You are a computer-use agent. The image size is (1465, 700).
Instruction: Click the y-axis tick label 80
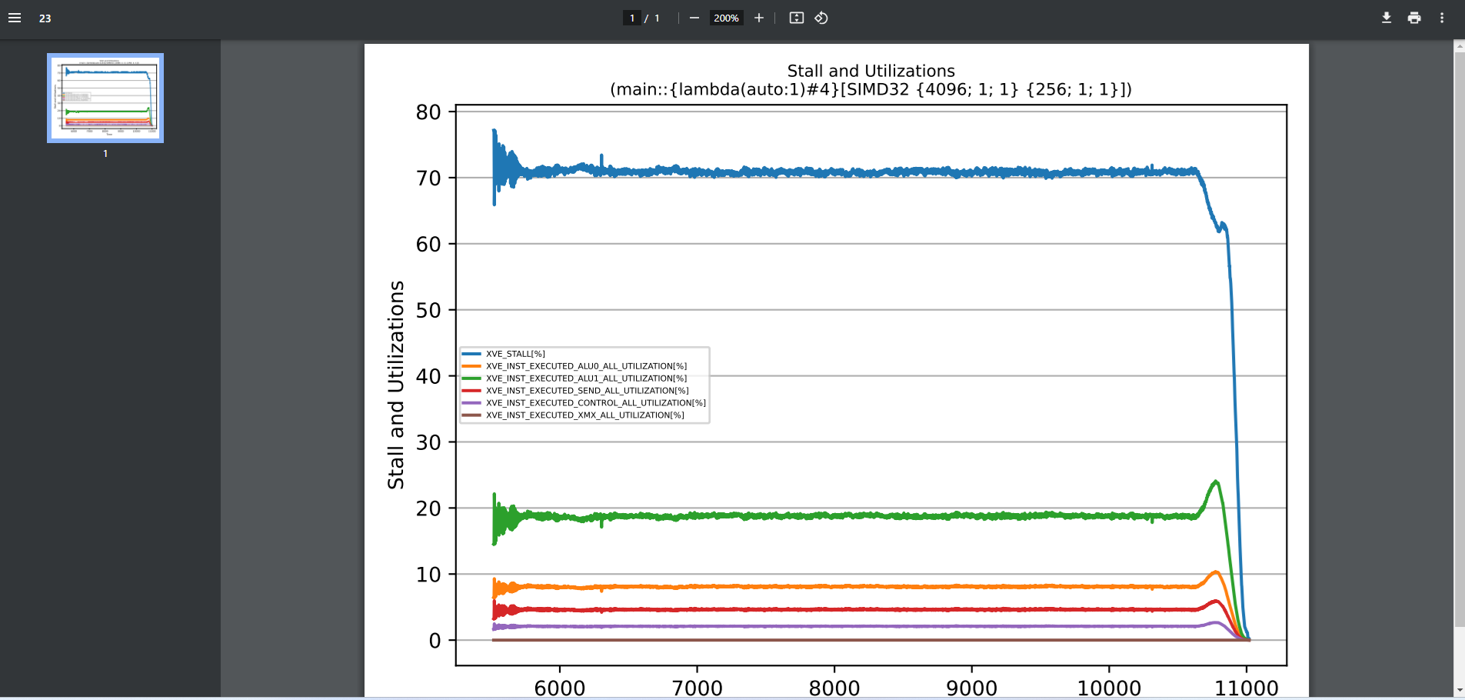[x=428, y=112]
